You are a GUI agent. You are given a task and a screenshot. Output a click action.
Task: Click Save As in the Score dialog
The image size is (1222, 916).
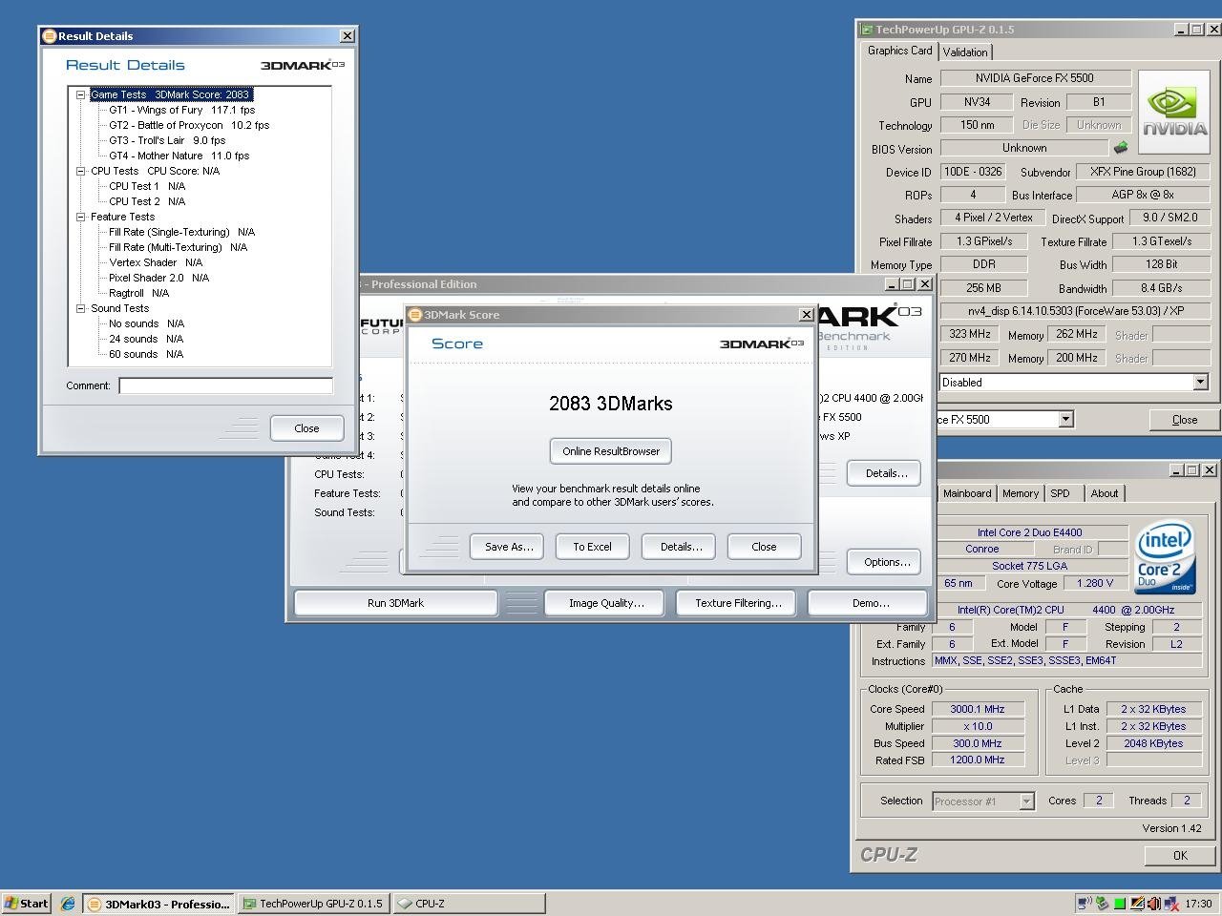(x=508, y=547)
